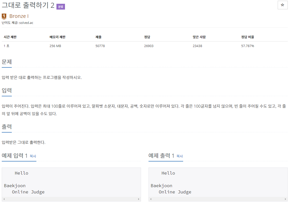Click Online Judge in the example output

tap(175, 192)
